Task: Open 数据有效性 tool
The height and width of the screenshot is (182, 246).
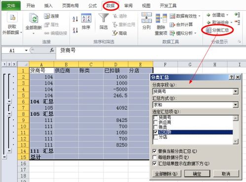Action: 185,16
